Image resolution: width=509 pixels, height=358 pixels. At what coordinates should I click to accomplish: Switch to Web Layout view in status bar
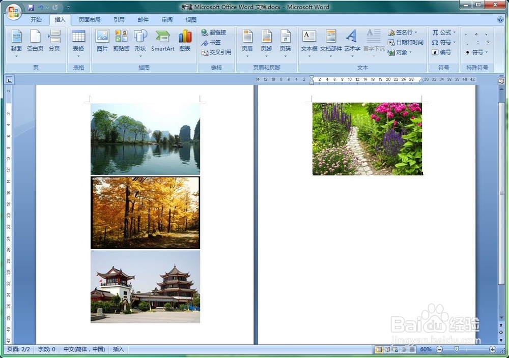tap(395, 349)
